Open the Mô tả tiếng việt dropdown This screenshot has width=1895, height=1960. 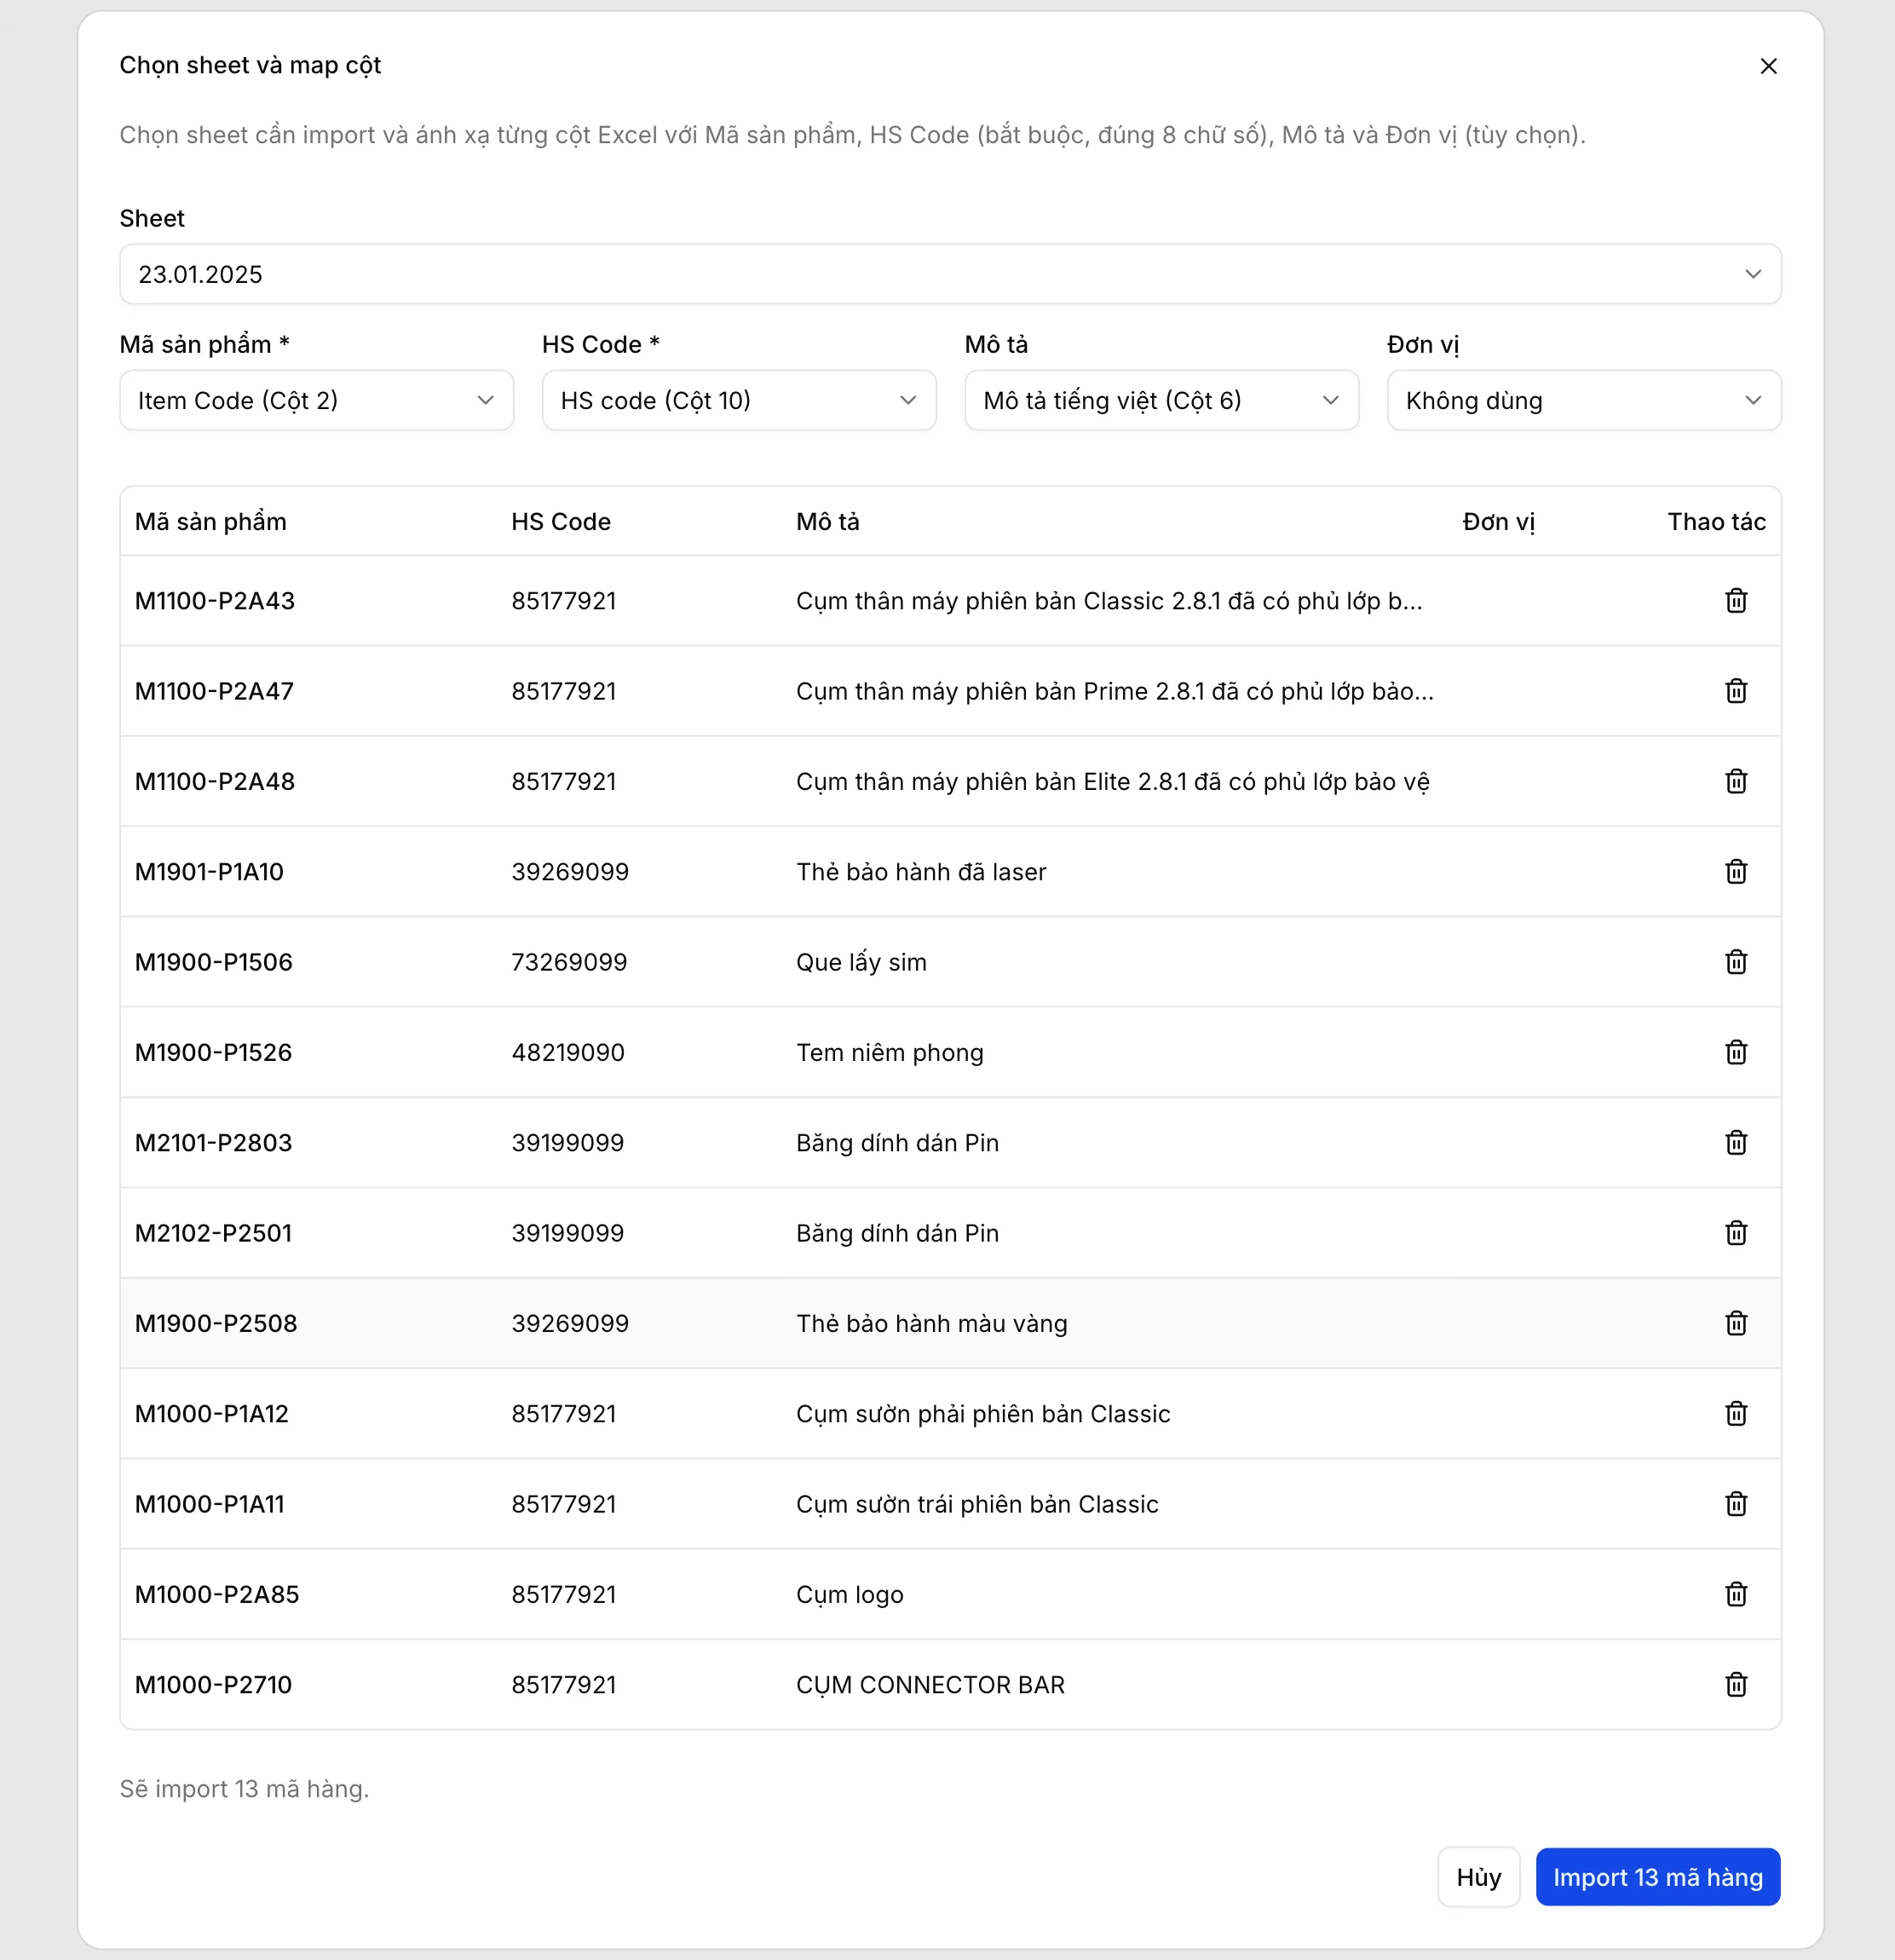[x=1160, y=400]
